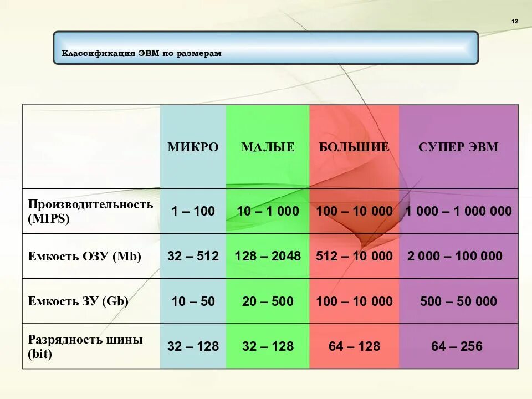Screen dimensions: 532x399
Task: Click the row label 'Разрядность шины (bit)'
Action: (85, 346)
